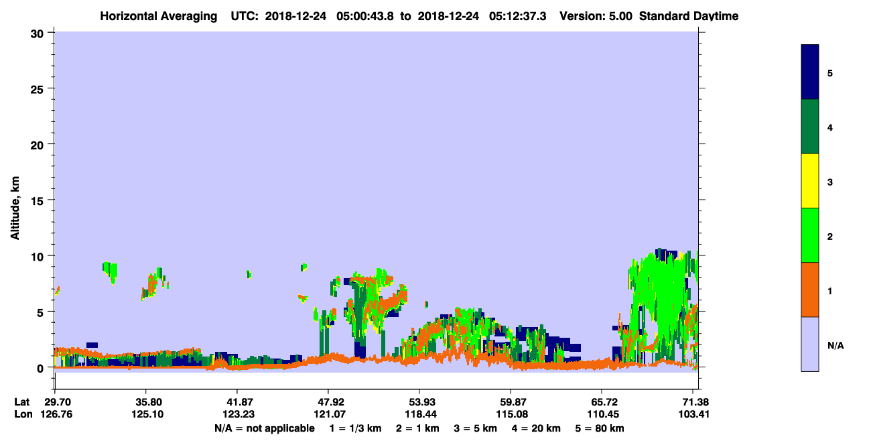Image resolution: width=871 pixels, height=447 pixels.
Task: Click the dark green color bar segment for level 4
Action: pos(810,127)
